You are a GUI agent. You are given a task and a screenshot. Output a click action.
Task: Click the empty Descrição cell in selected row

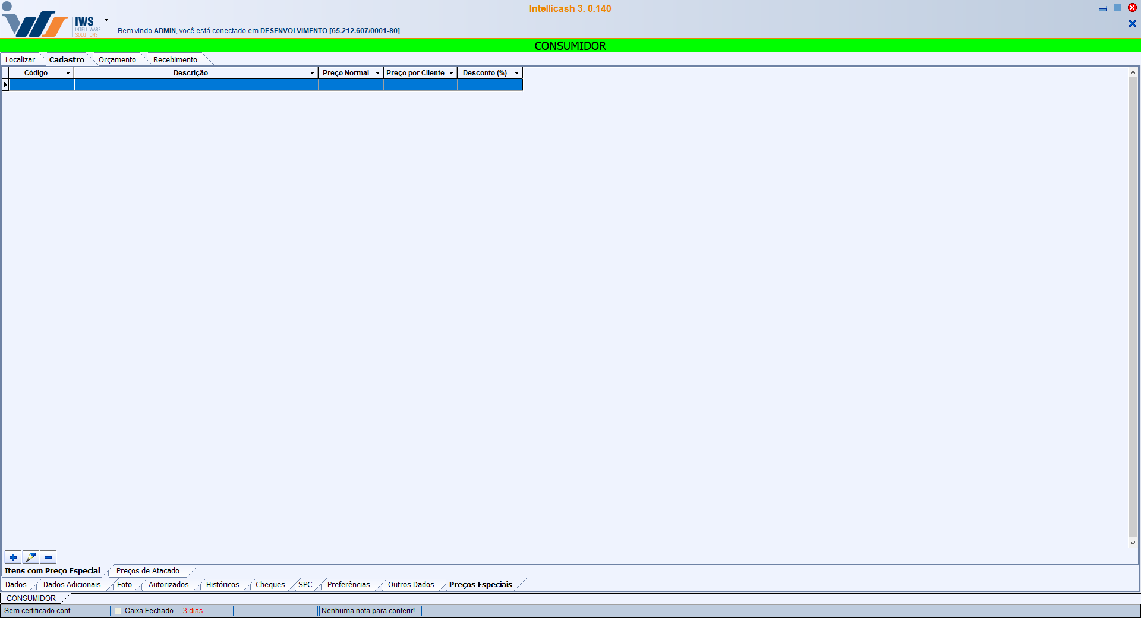pos(196,85)
